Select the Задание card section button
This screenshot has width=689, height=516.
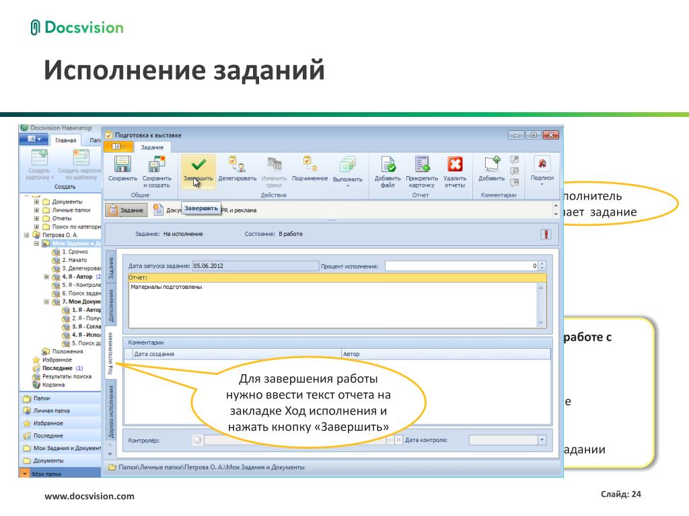point(126,210)
